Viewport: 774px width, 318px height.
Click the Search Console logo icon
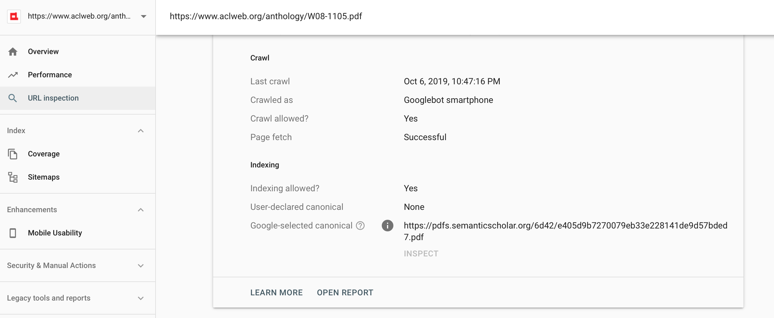(14, 17)
